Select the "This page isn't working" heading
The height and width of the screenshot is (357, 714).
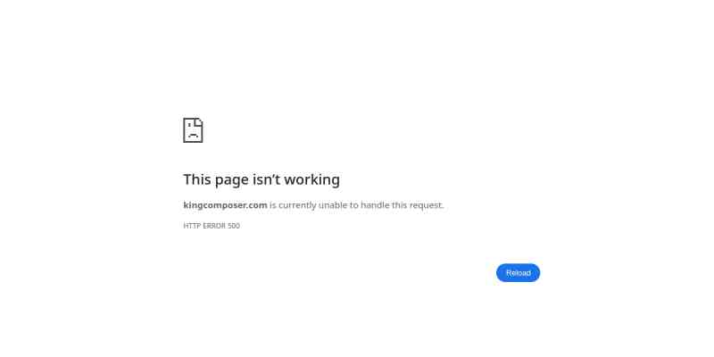(x=262, y=180)
